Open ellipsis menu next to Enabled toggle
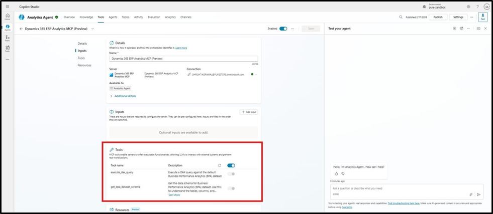 coord(292,29)
